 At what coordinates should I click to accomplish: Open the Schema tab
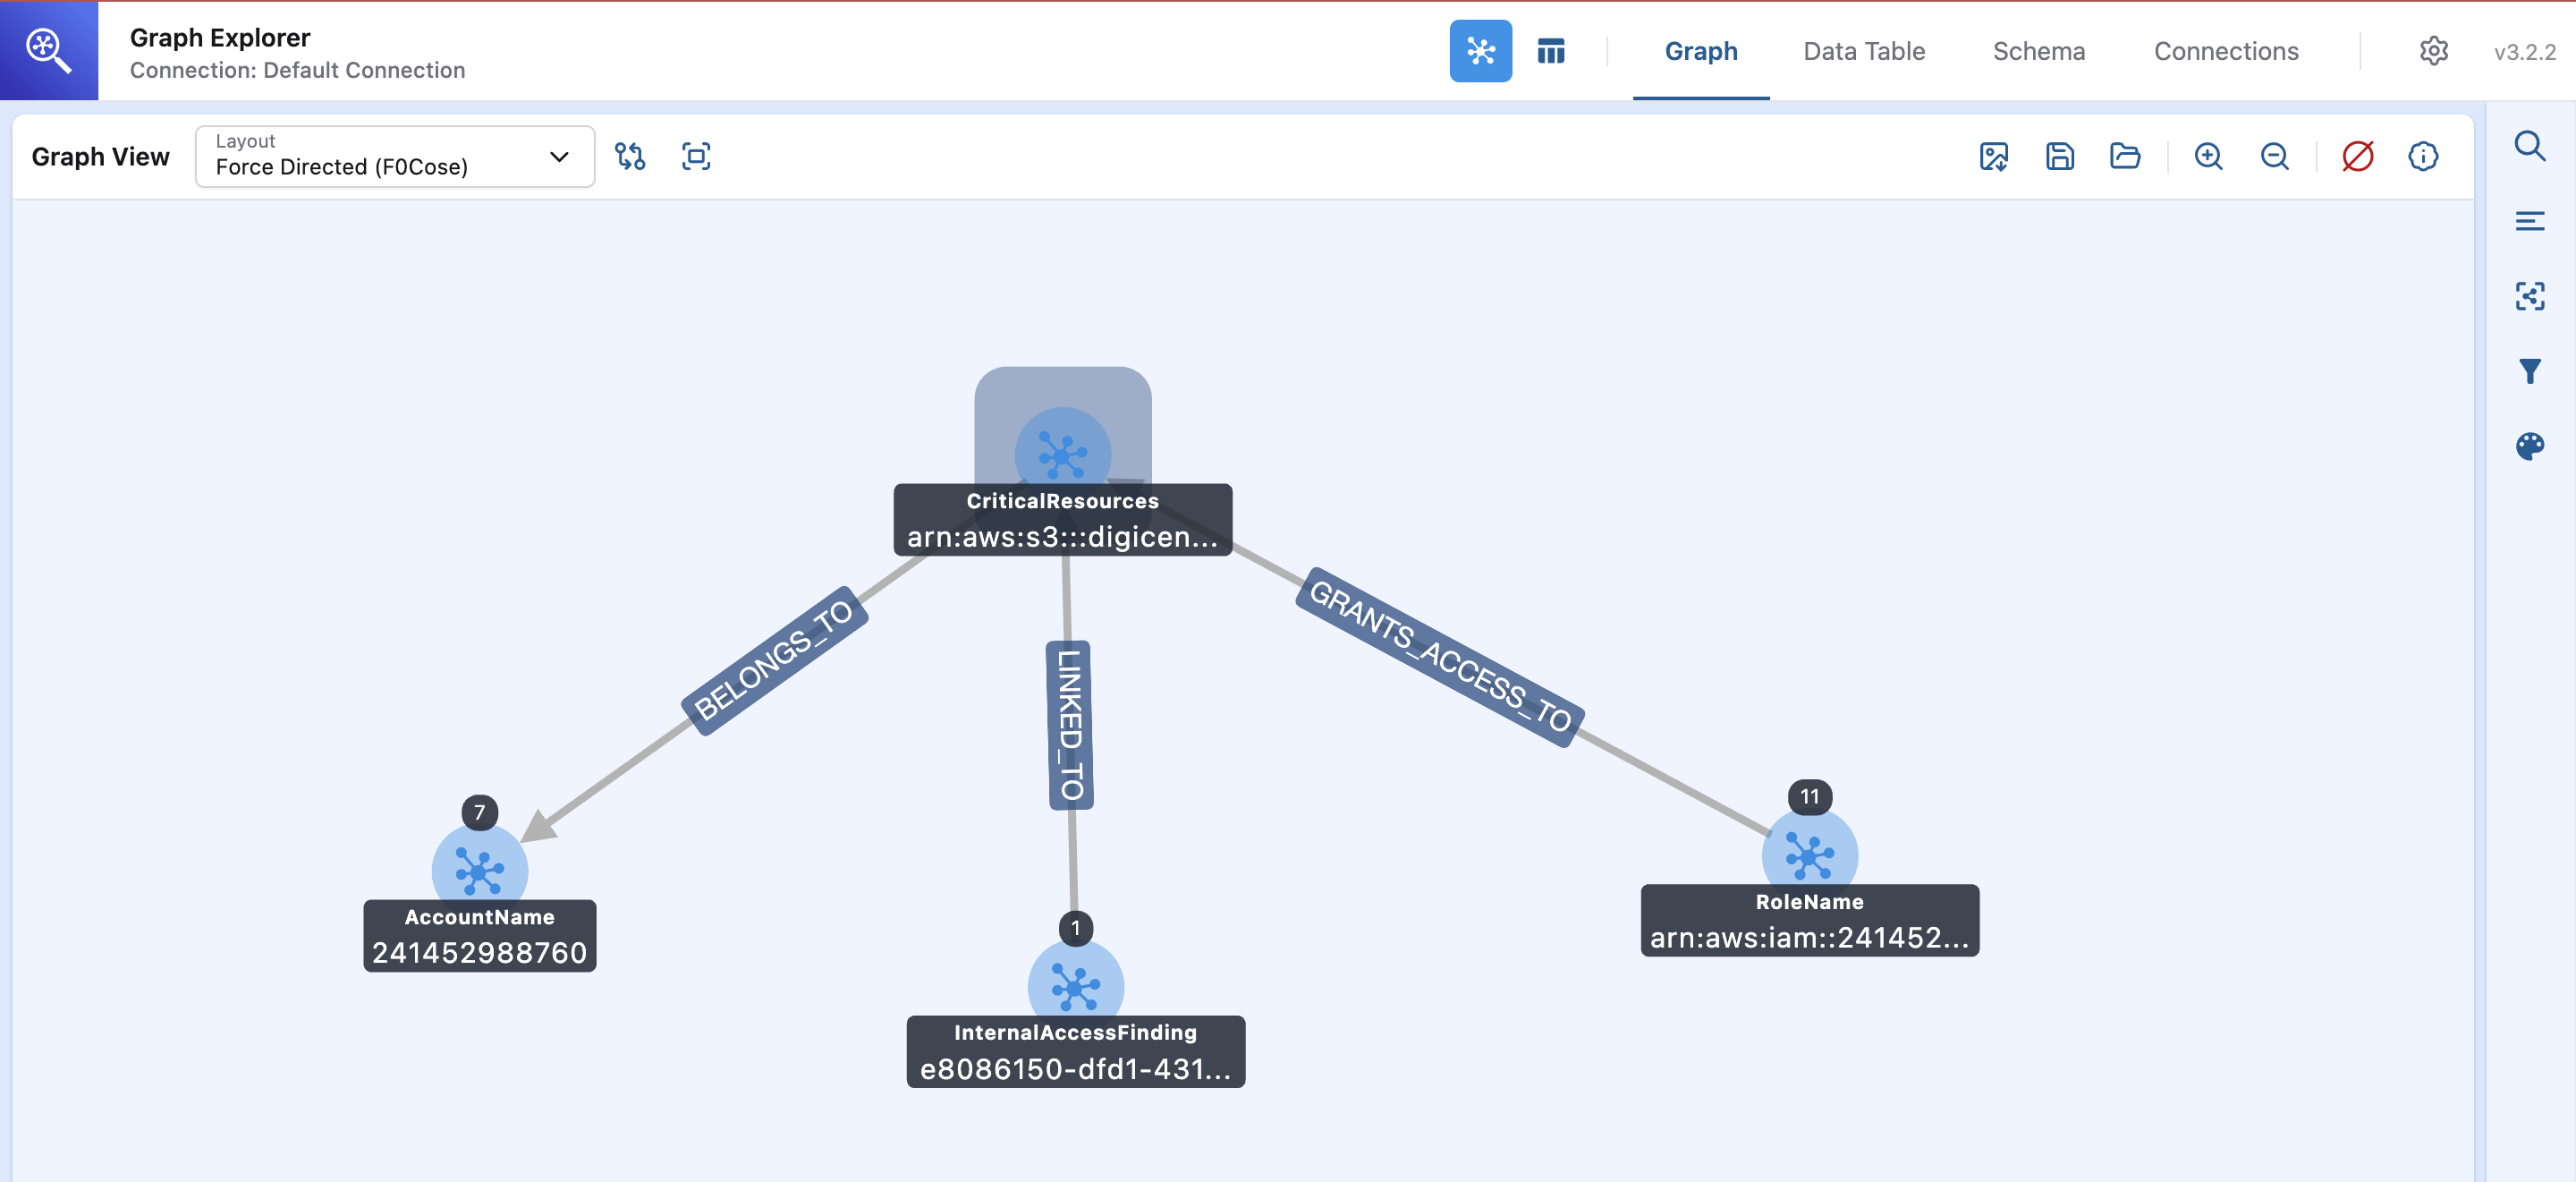(2038, 51)
